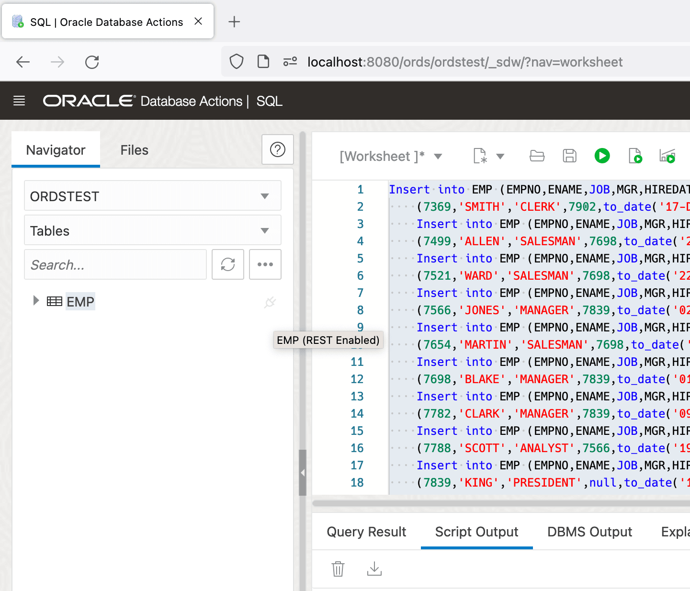Switch to the Query Result tab
690x591 pixels.
click(x=366, y=532)
